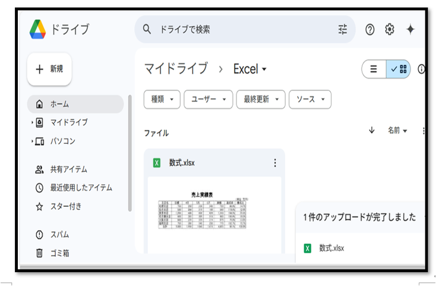Click the spam warning icon
Screen dimensions: 436x286
39,234
